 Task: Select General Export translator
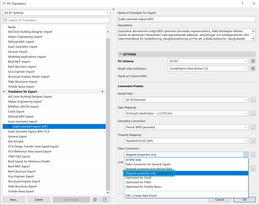tap(54, 136)
